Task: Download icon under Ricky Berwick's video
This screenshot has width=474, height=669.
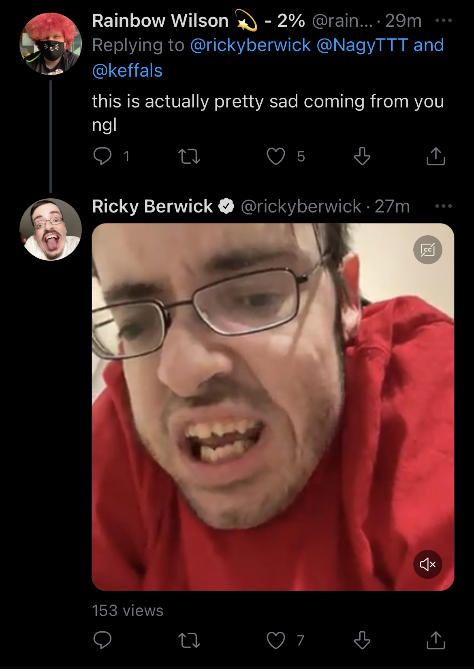Action: 362,640
